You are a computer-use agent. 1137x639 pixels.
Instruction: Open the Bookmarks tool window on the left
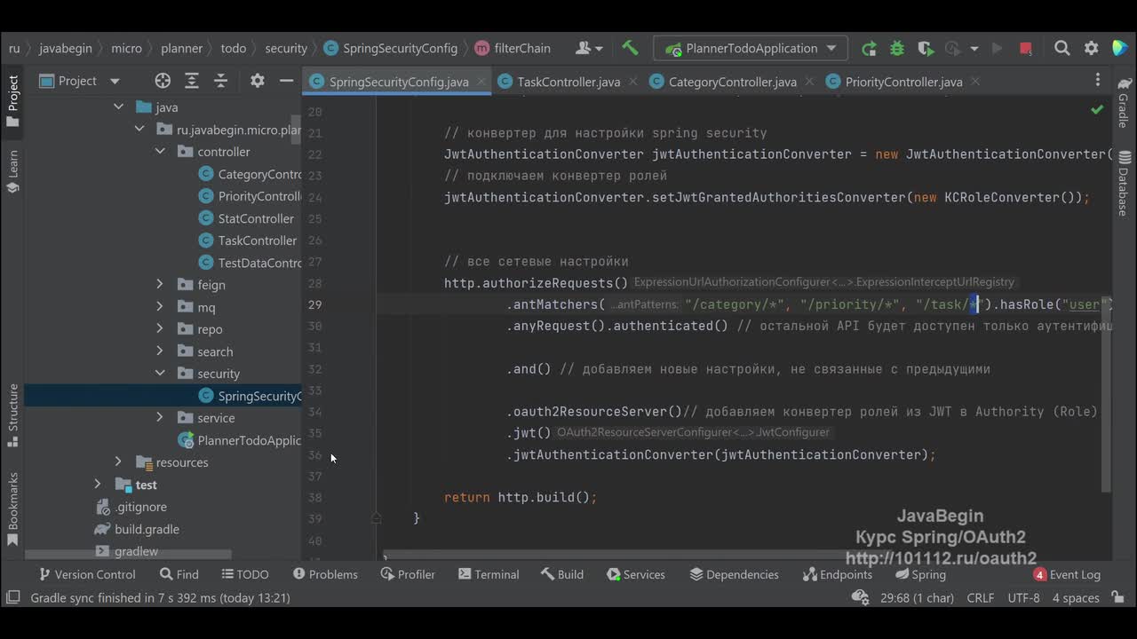pos(12,508)
